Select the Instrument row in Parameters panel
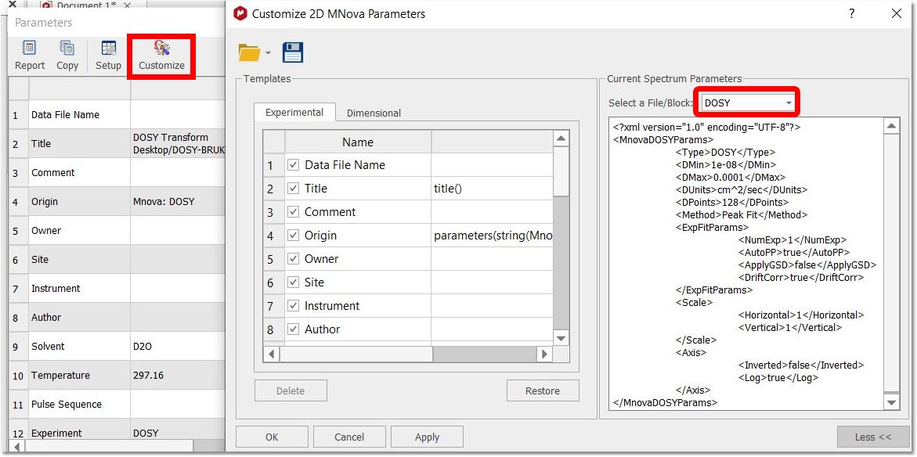917x457 pixels. tap(117, 288)
